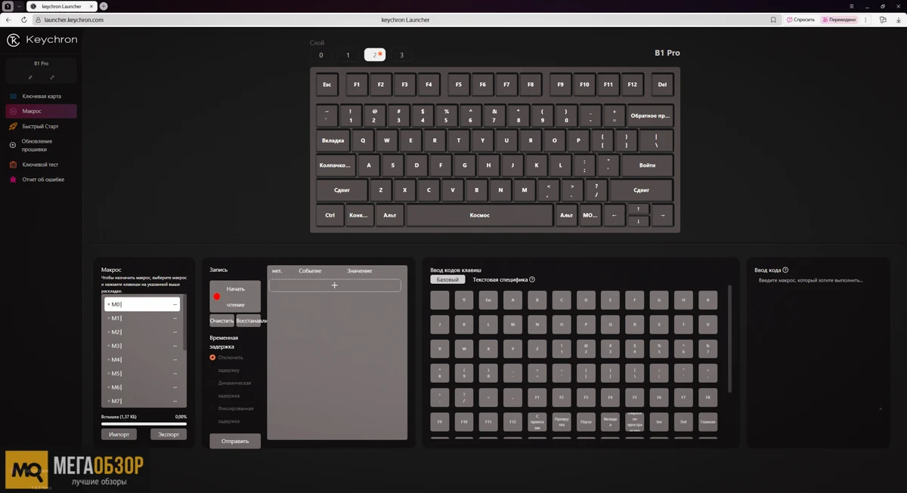This screenshot has width=907, height=493.
Task: Click the macro list scrollbar
Action: (185, 323)
